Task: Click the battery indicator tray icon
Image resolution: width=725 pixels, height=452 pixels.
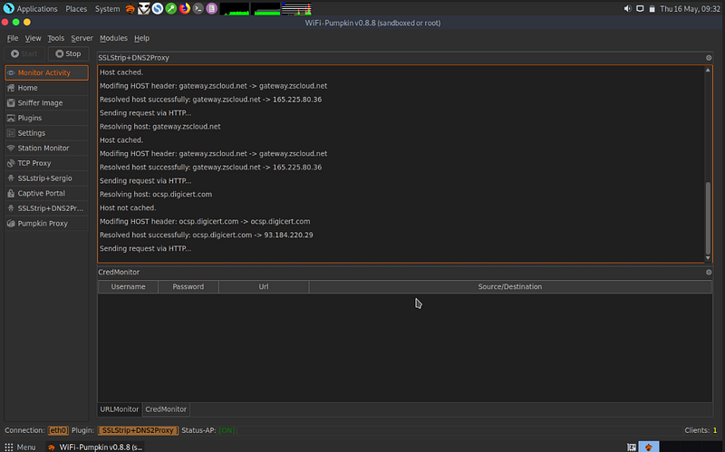Action: pyautogui.click(x=652, y=9)
